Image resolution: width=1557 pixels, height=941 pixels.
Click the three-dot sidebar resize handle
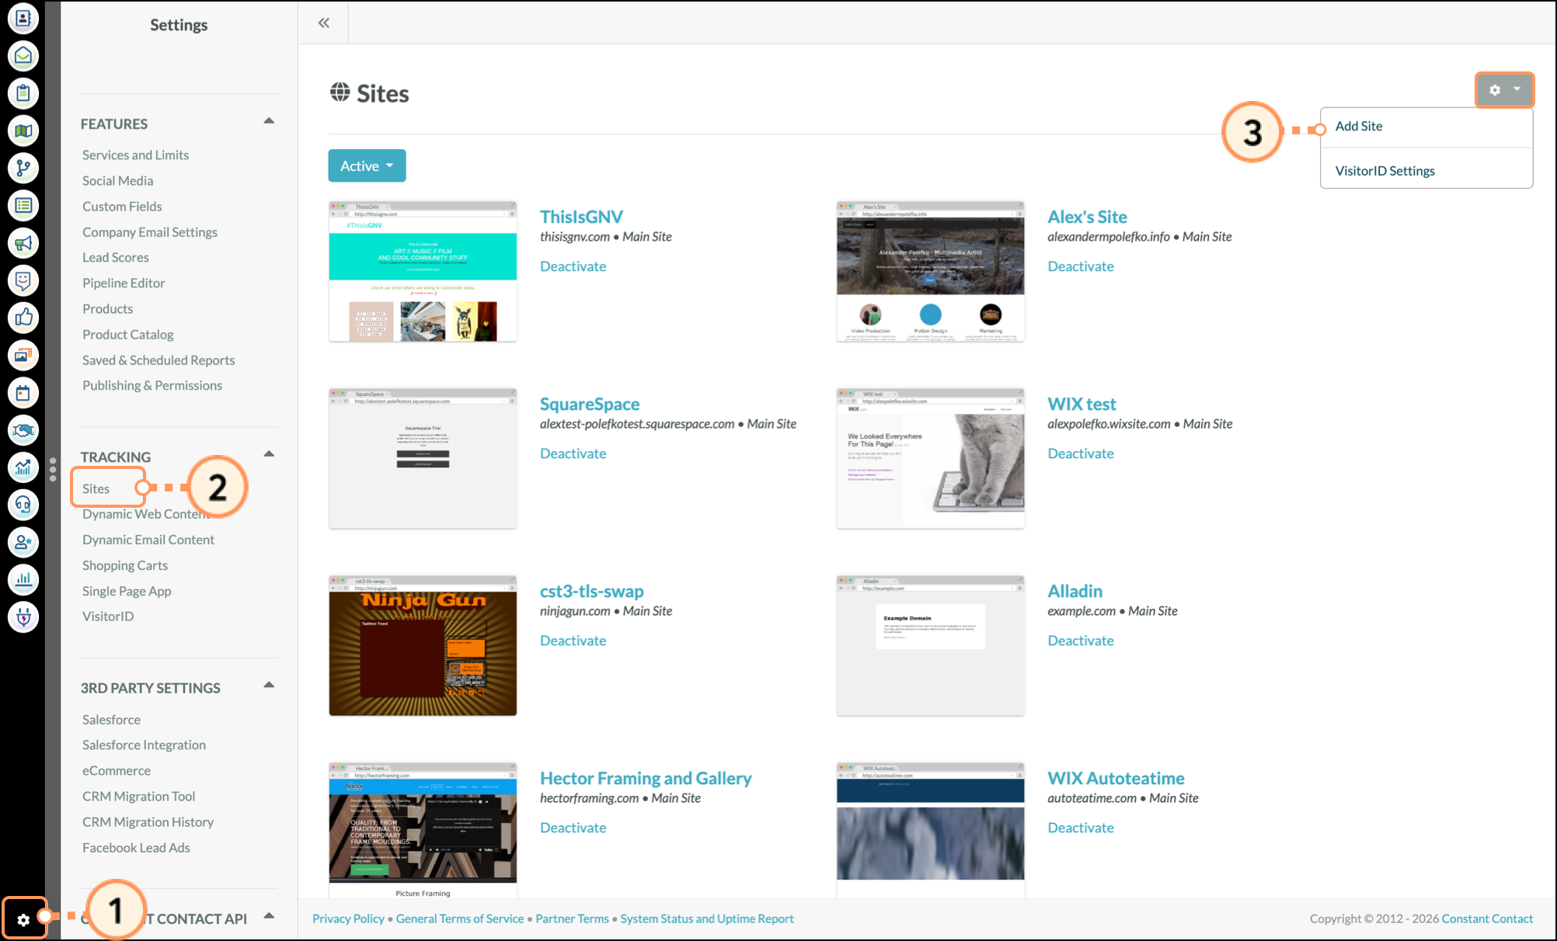point(53,469)
